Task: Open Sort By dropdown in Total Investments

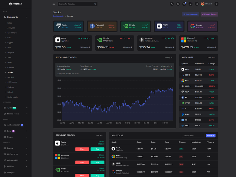Action: click(168, 58)
